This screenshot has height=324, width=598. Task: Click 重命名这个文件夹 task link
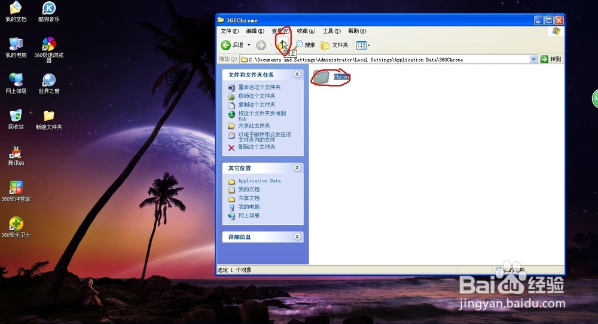point(260,87)
